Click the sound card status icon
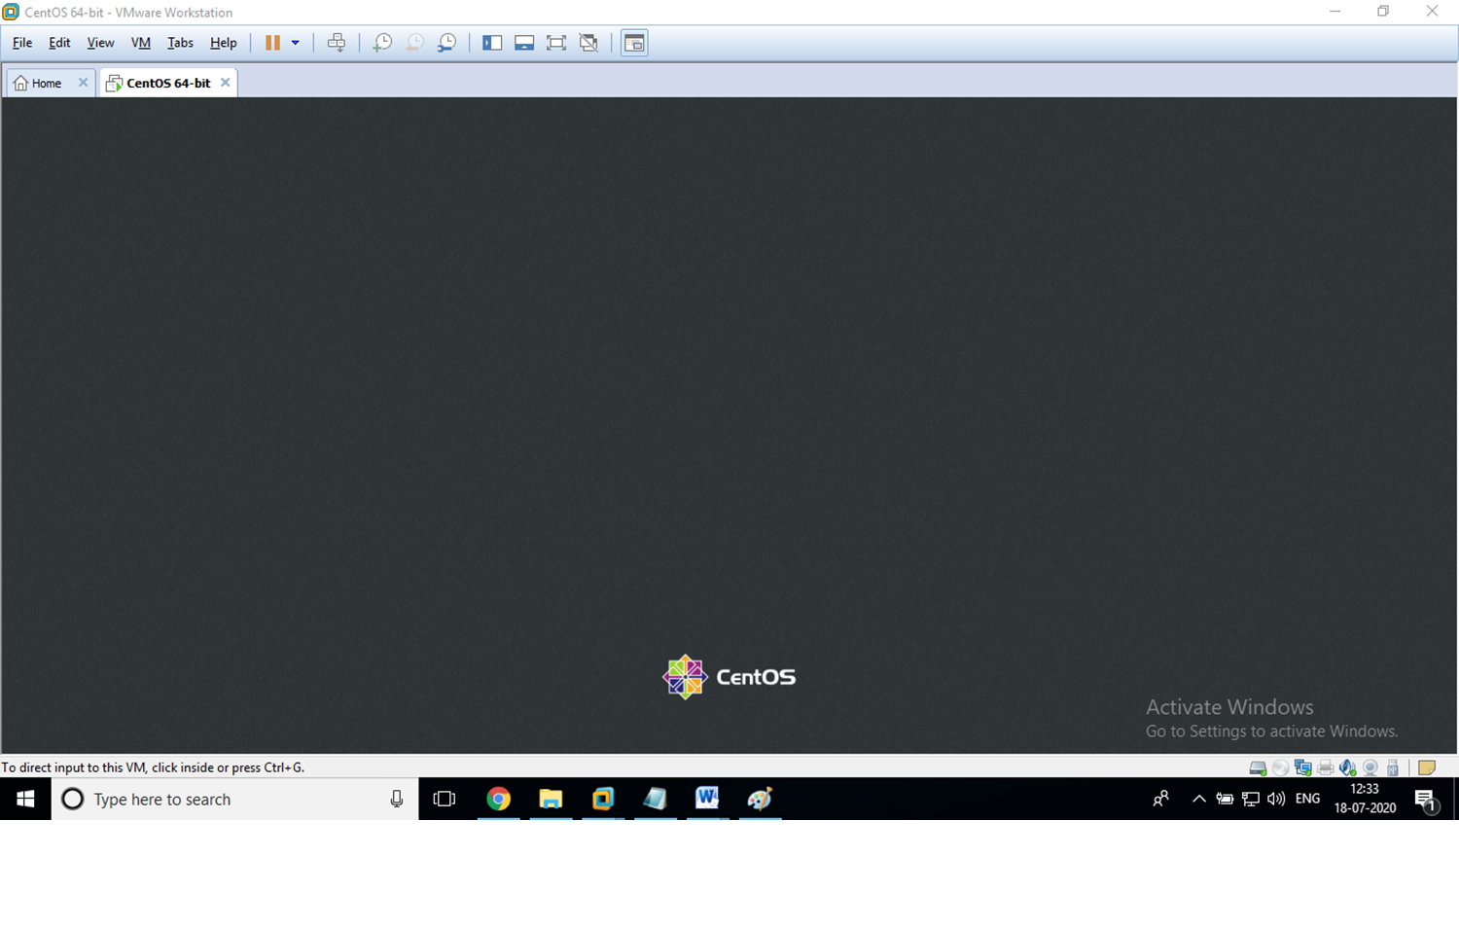Viewport: 1459px width, 928px height. click(1347, 767)
